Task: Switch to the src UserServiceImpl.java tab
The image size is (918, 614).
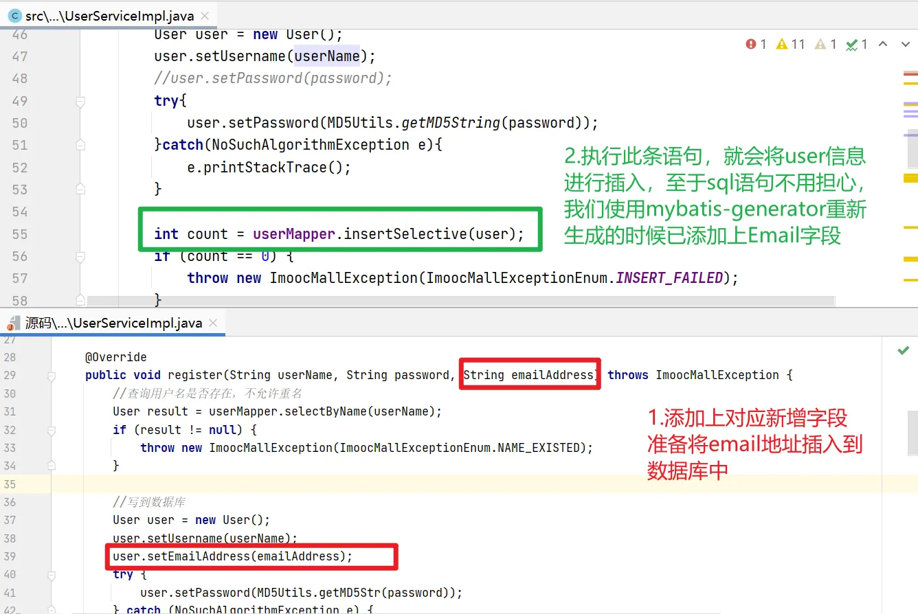Action: point(110,15)
